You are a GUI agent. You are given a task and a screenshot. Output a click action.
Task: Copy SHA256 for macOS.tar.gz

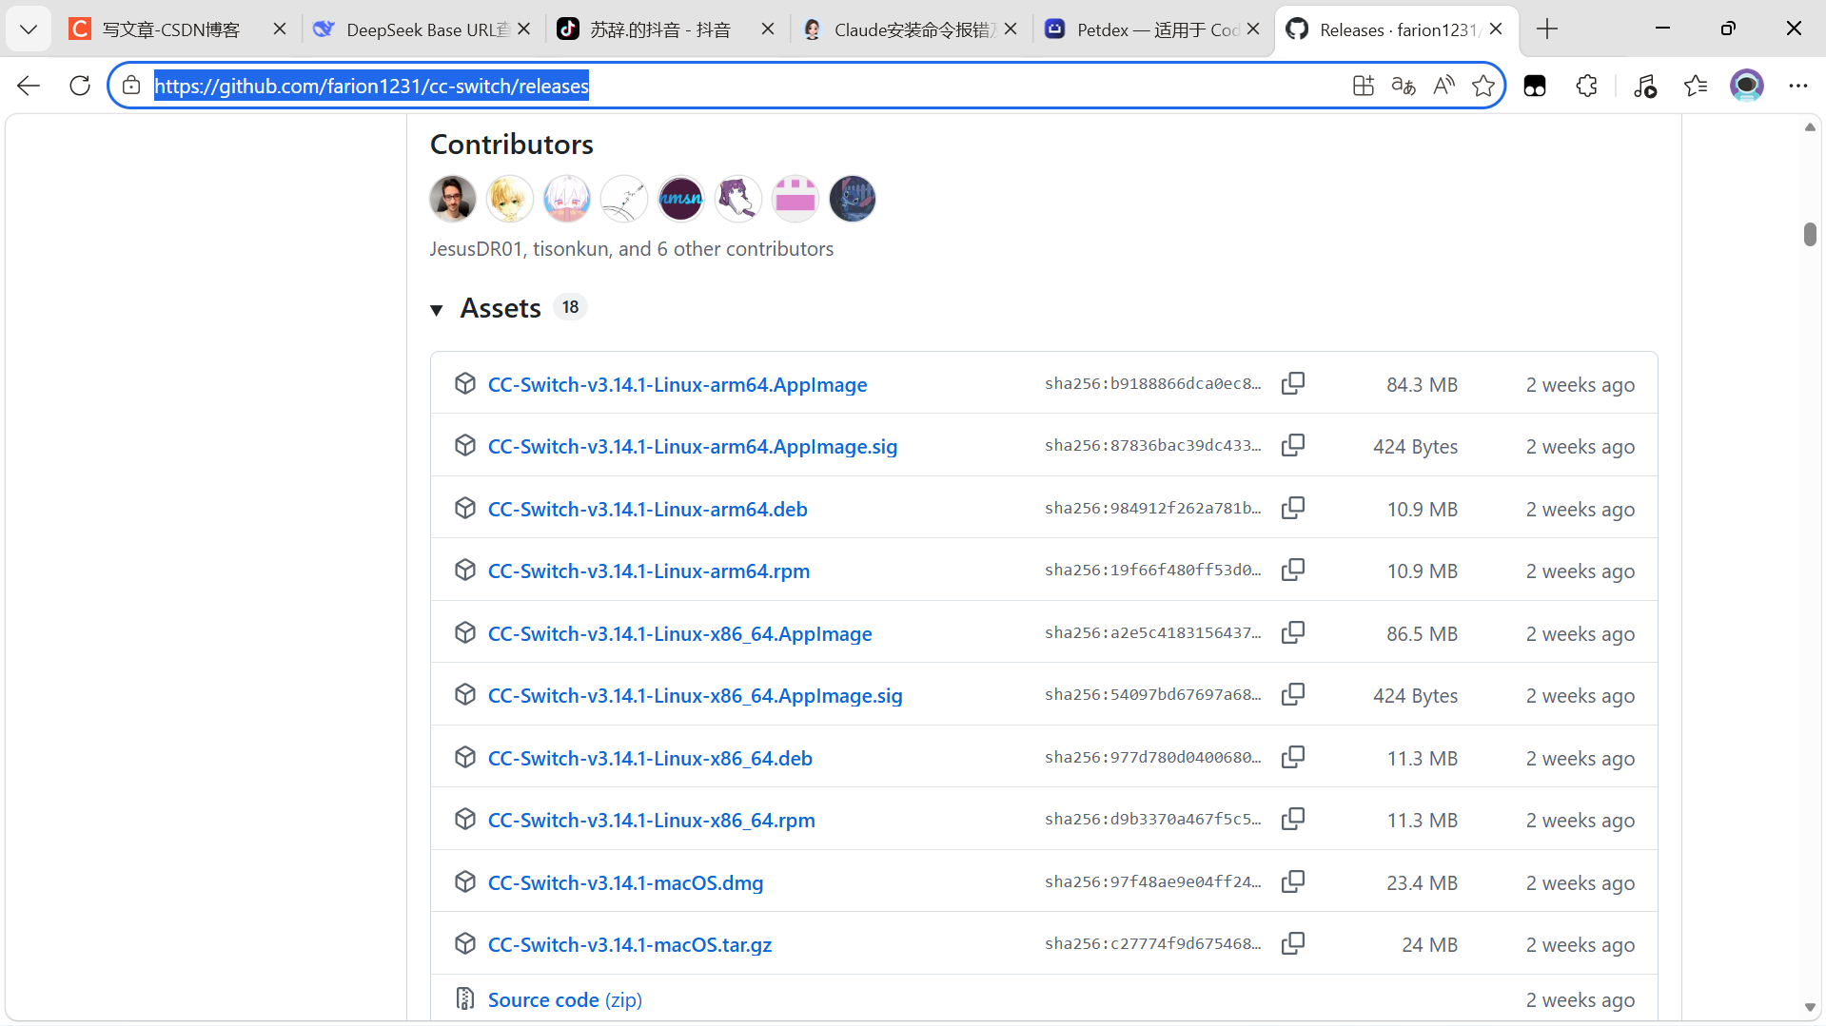(1292, 943)
